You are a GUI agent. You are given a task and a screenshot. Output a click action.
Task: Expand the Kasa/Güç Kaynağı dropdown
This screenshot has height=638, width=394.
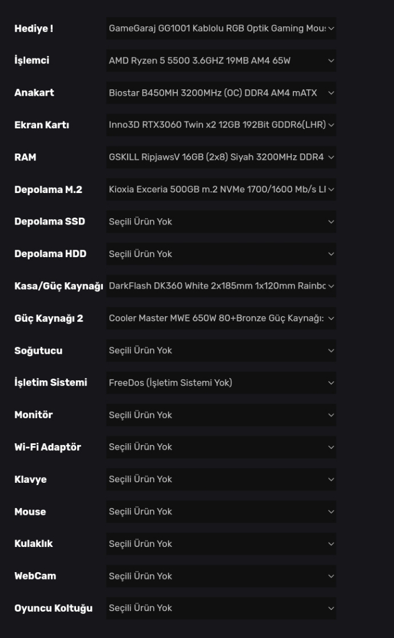(x=221, y=286)
